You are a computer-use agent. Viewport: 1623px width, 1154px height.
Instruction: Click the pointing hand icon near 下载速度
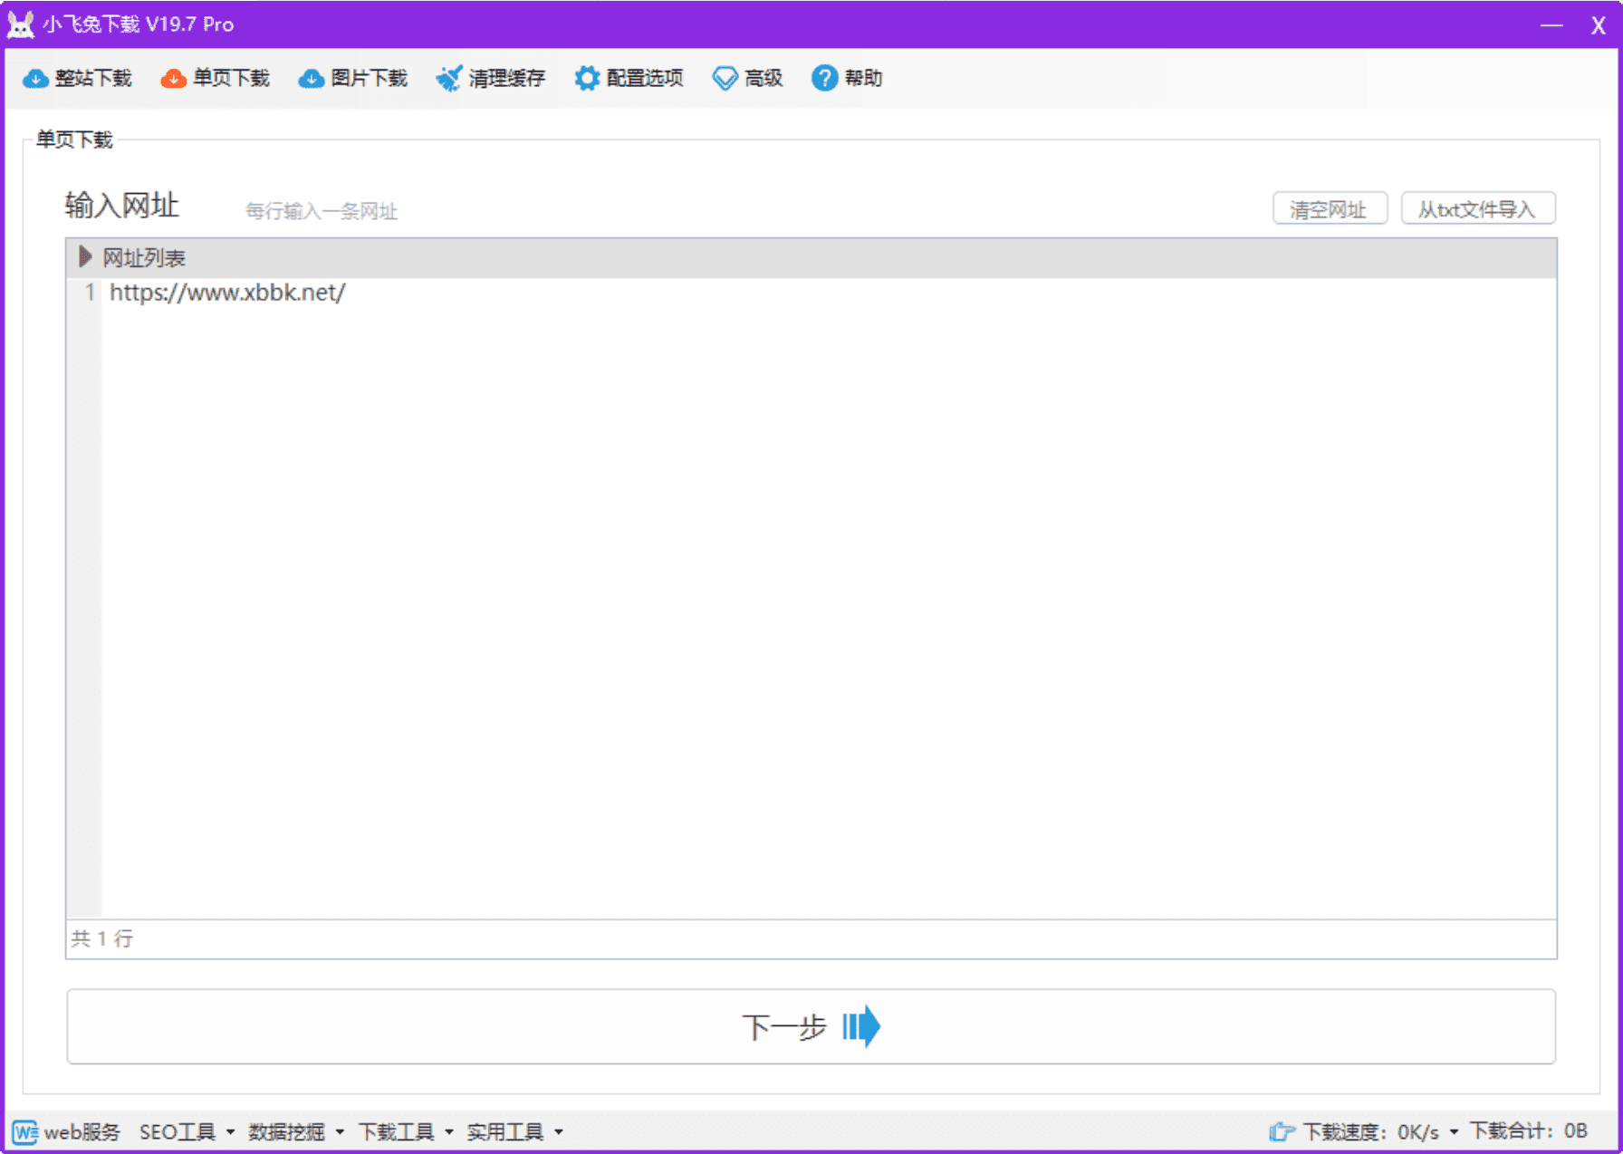pos(1282,1131)
